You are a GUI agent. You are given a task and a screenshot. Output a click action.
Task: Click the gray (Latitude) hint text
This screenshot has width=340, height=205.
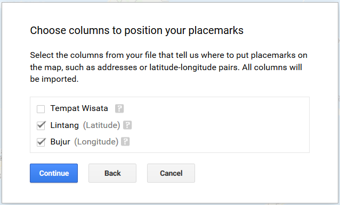click(101, 125)
